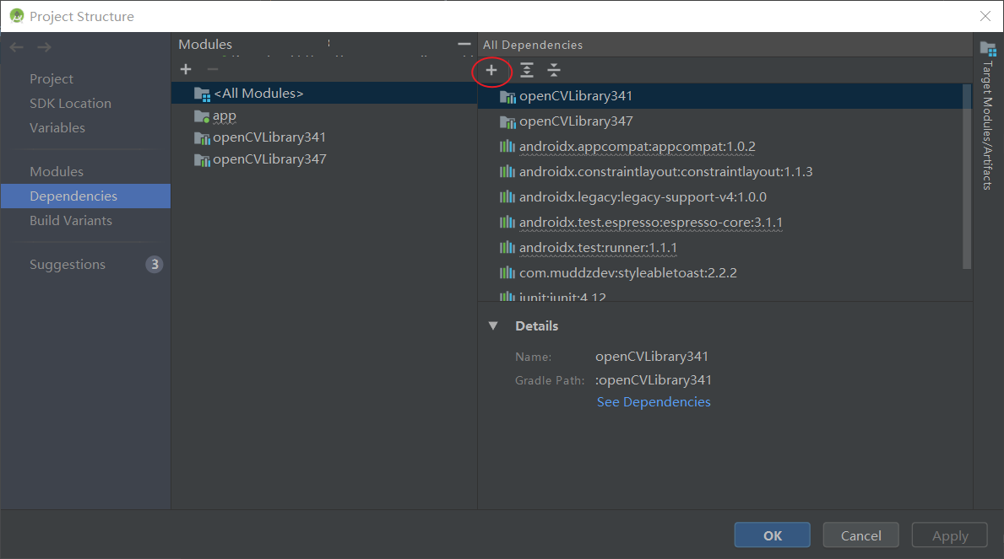Select androidx.appcompat:appcompat:1.0.2 dependency
The width and height of the screenshot is (1004, 559).
(720, 147)
